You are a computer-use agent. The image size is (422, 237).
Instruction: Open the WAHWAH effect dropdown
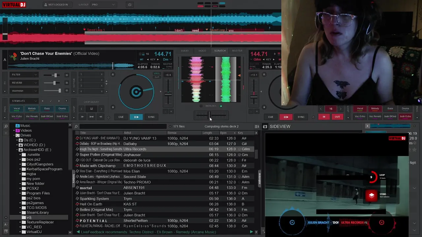pos(24,91)
